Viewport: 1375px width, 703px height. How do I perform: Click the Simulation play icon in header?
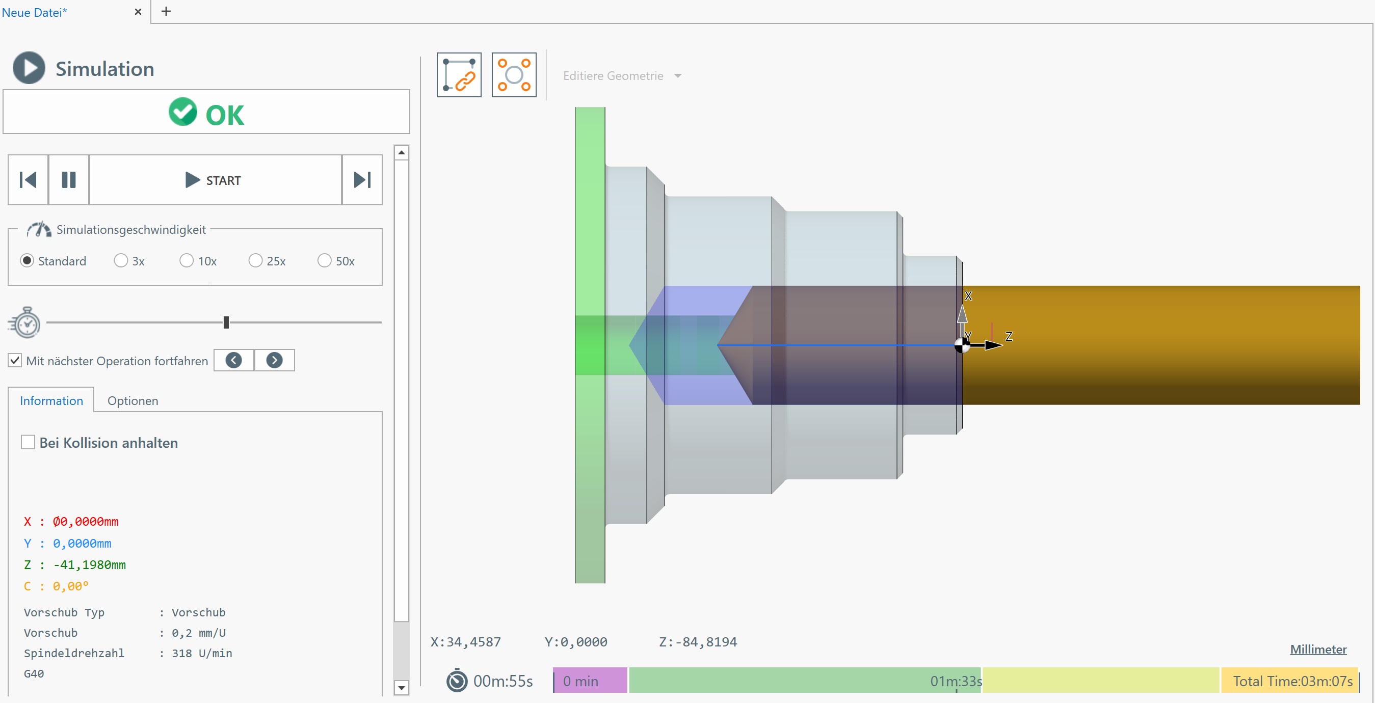[29, 68]
